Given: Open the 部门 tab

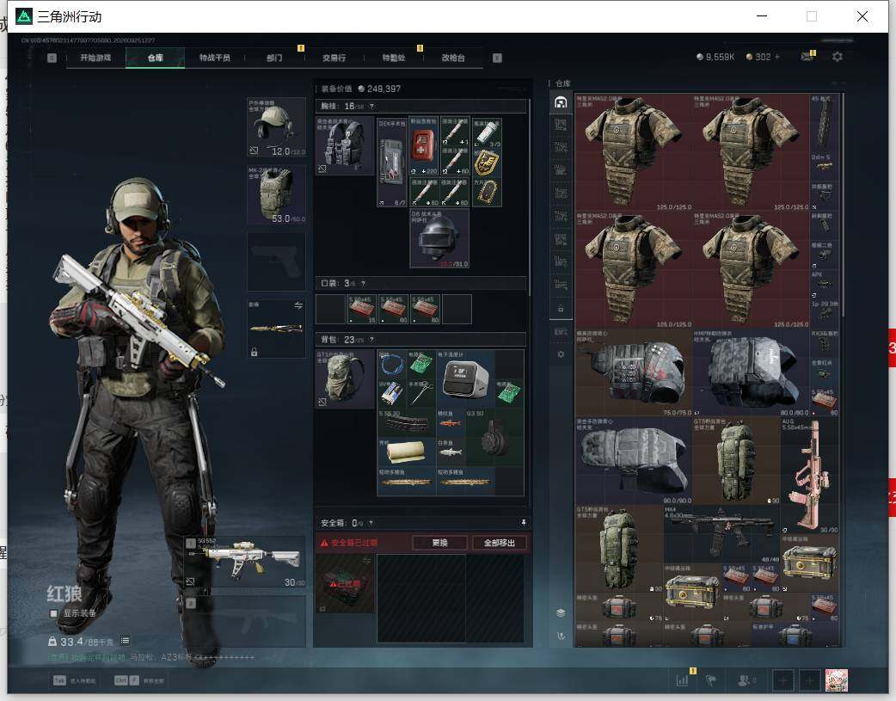Looking at the screenshot, I should [x=274, y=58].
